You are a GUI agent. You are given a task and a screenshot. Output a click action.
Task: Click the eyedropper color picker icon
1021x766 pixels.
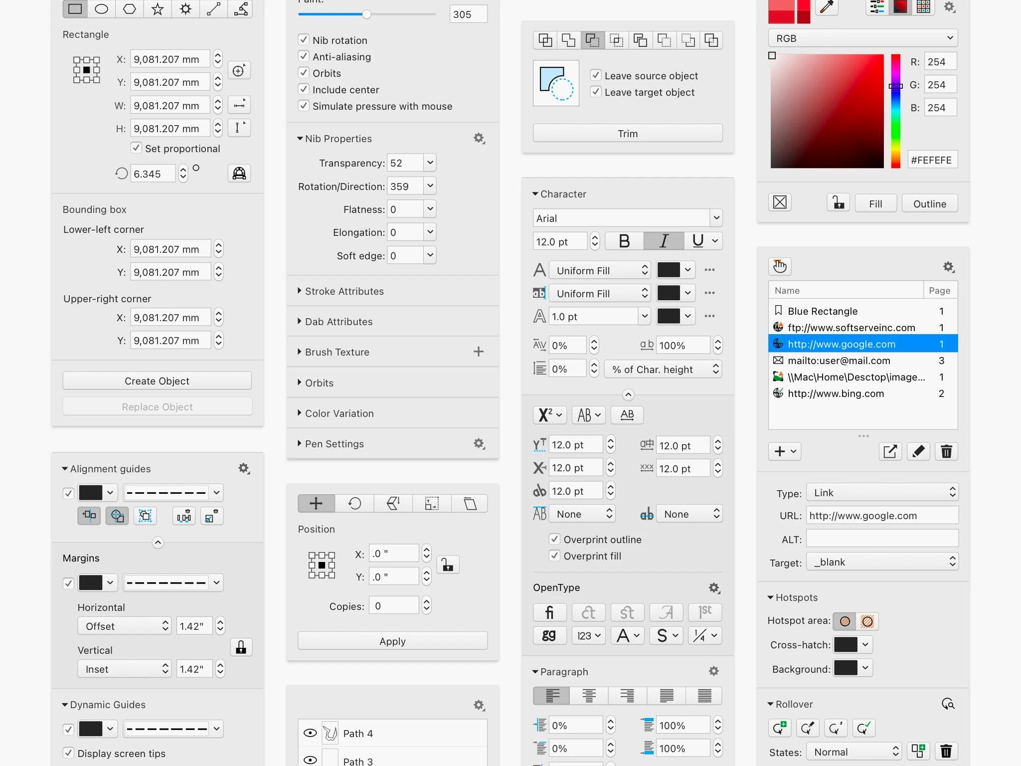coord(827,7)
